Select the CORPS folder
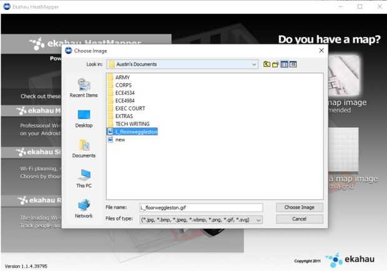 (120, 85)
